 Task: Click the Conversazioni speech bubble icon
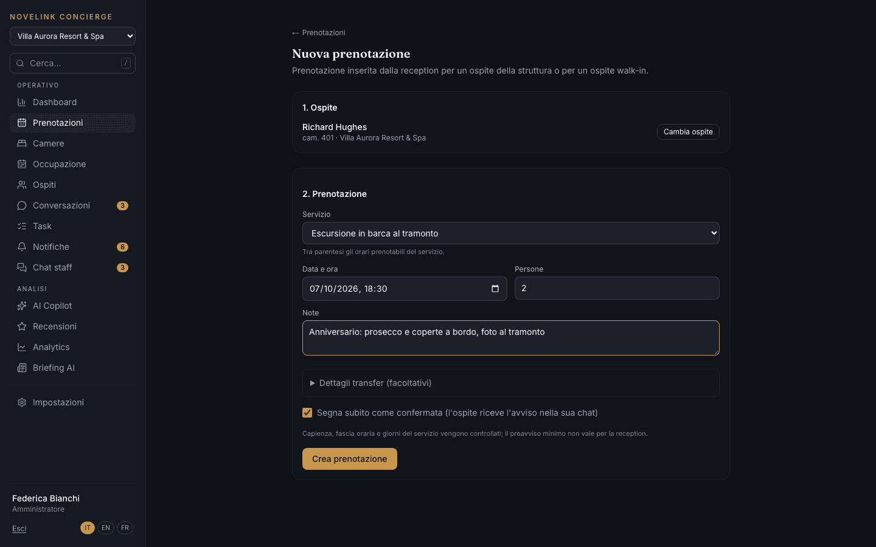[x=22, y=205]
